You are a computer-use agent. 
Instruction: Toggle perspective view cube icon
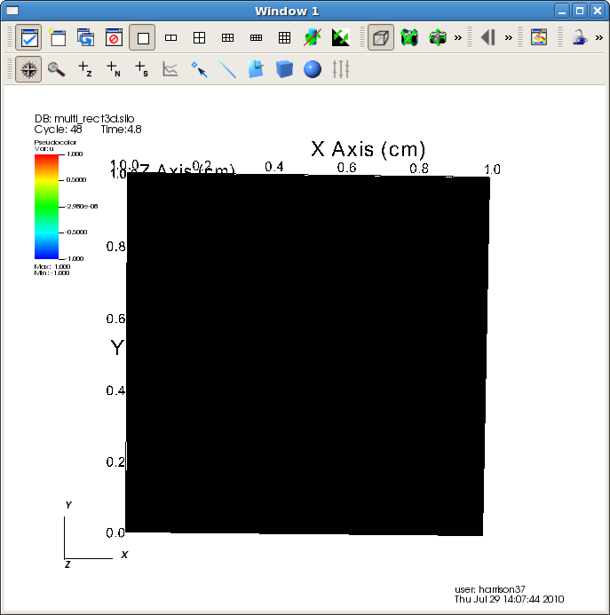[x=381, y=37]
